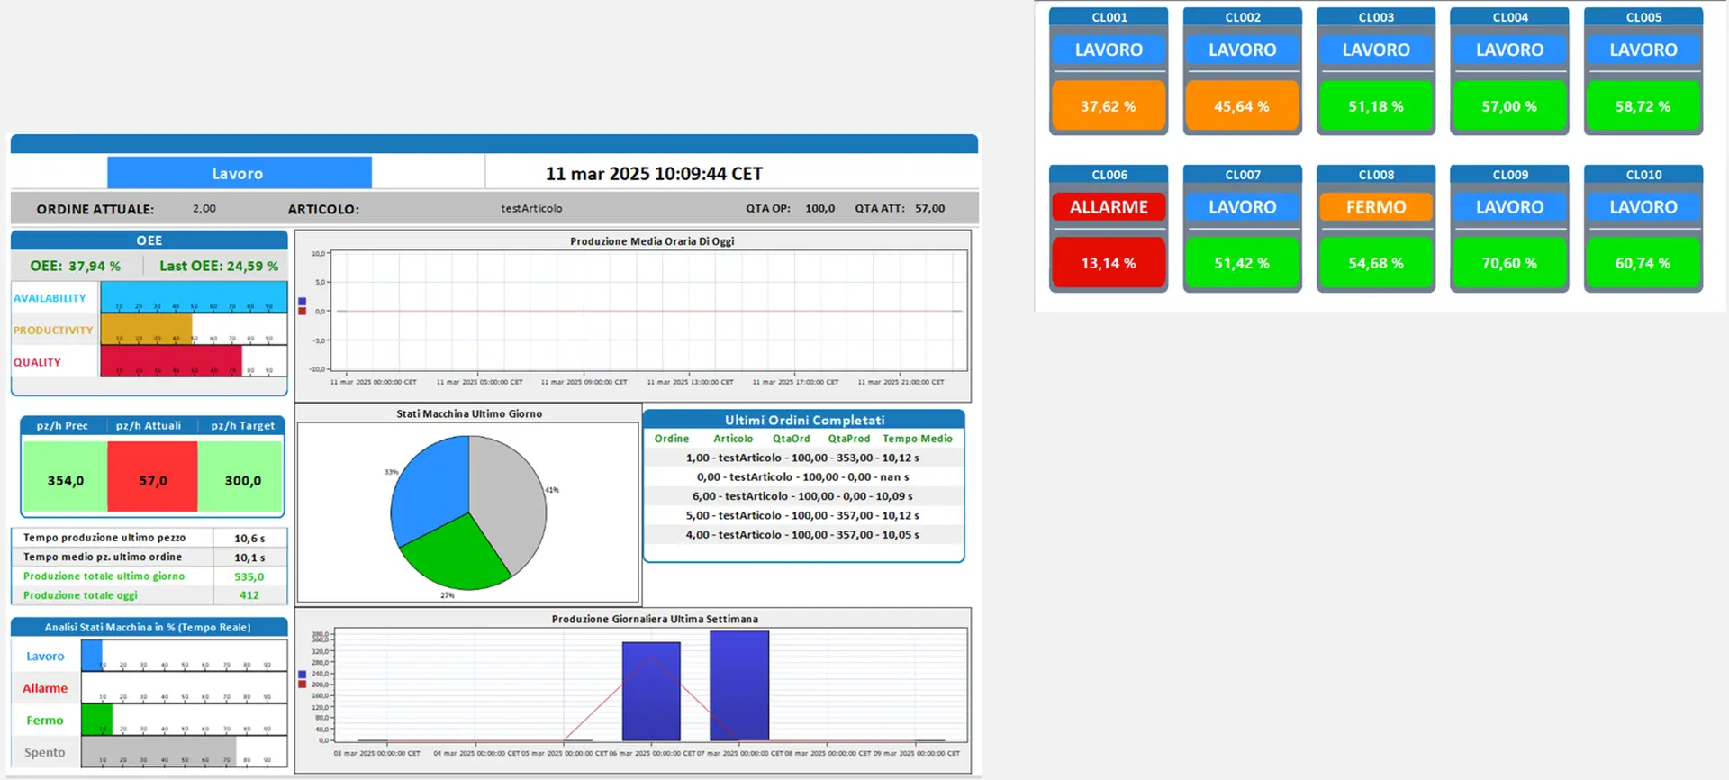The width and height of the screenshot is (1729, 780).
Task: Click the ORDINE ATTUALE value 2,00
Action: pos(204,208)
